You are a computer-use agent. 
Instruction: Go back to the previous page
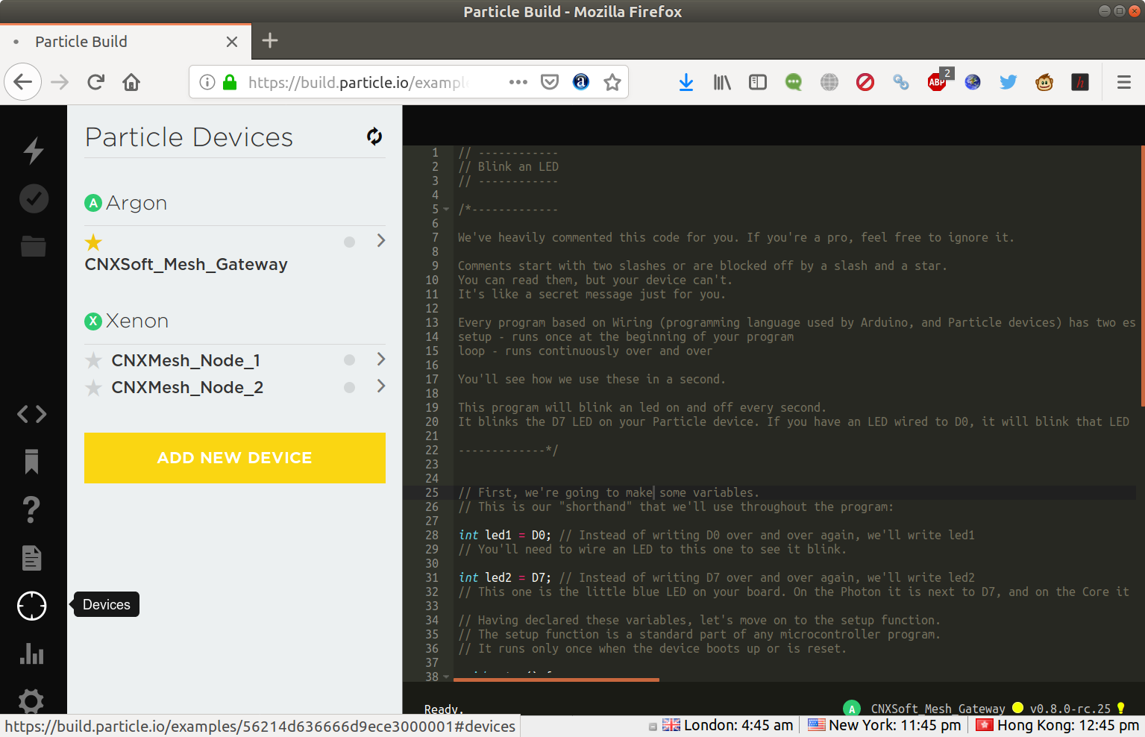pyautogui.click(x=23, y=82)
